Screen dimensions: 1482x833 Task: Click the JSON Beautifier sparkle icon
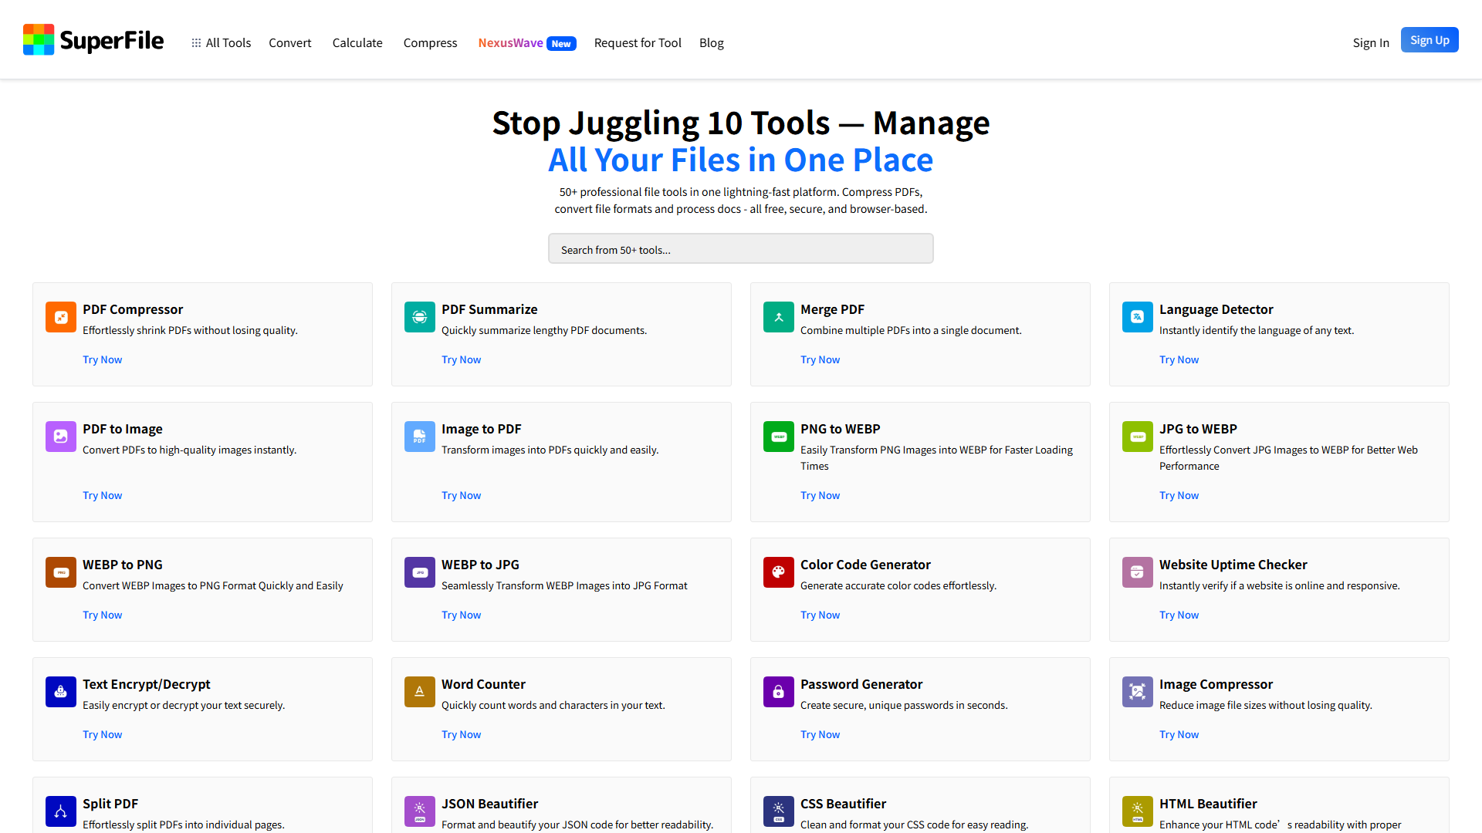(419, 811)
